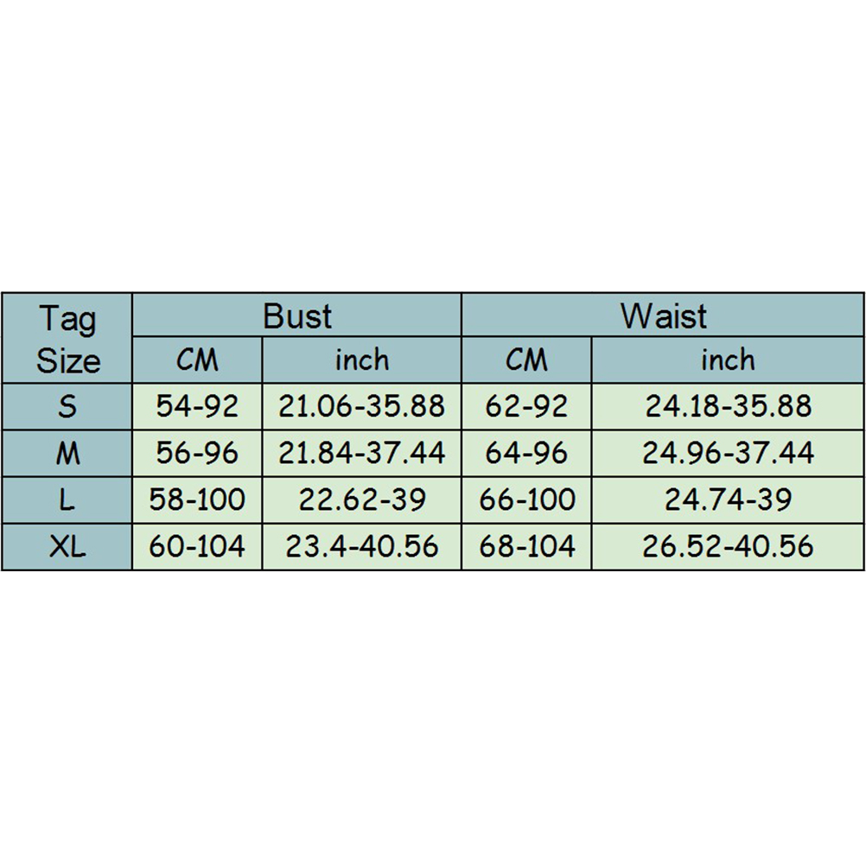The width and height of the screenshot is (866, 866).
Task: Click the inch subheader under Waist
Action: pyautogui.click(x=728, y=360)
